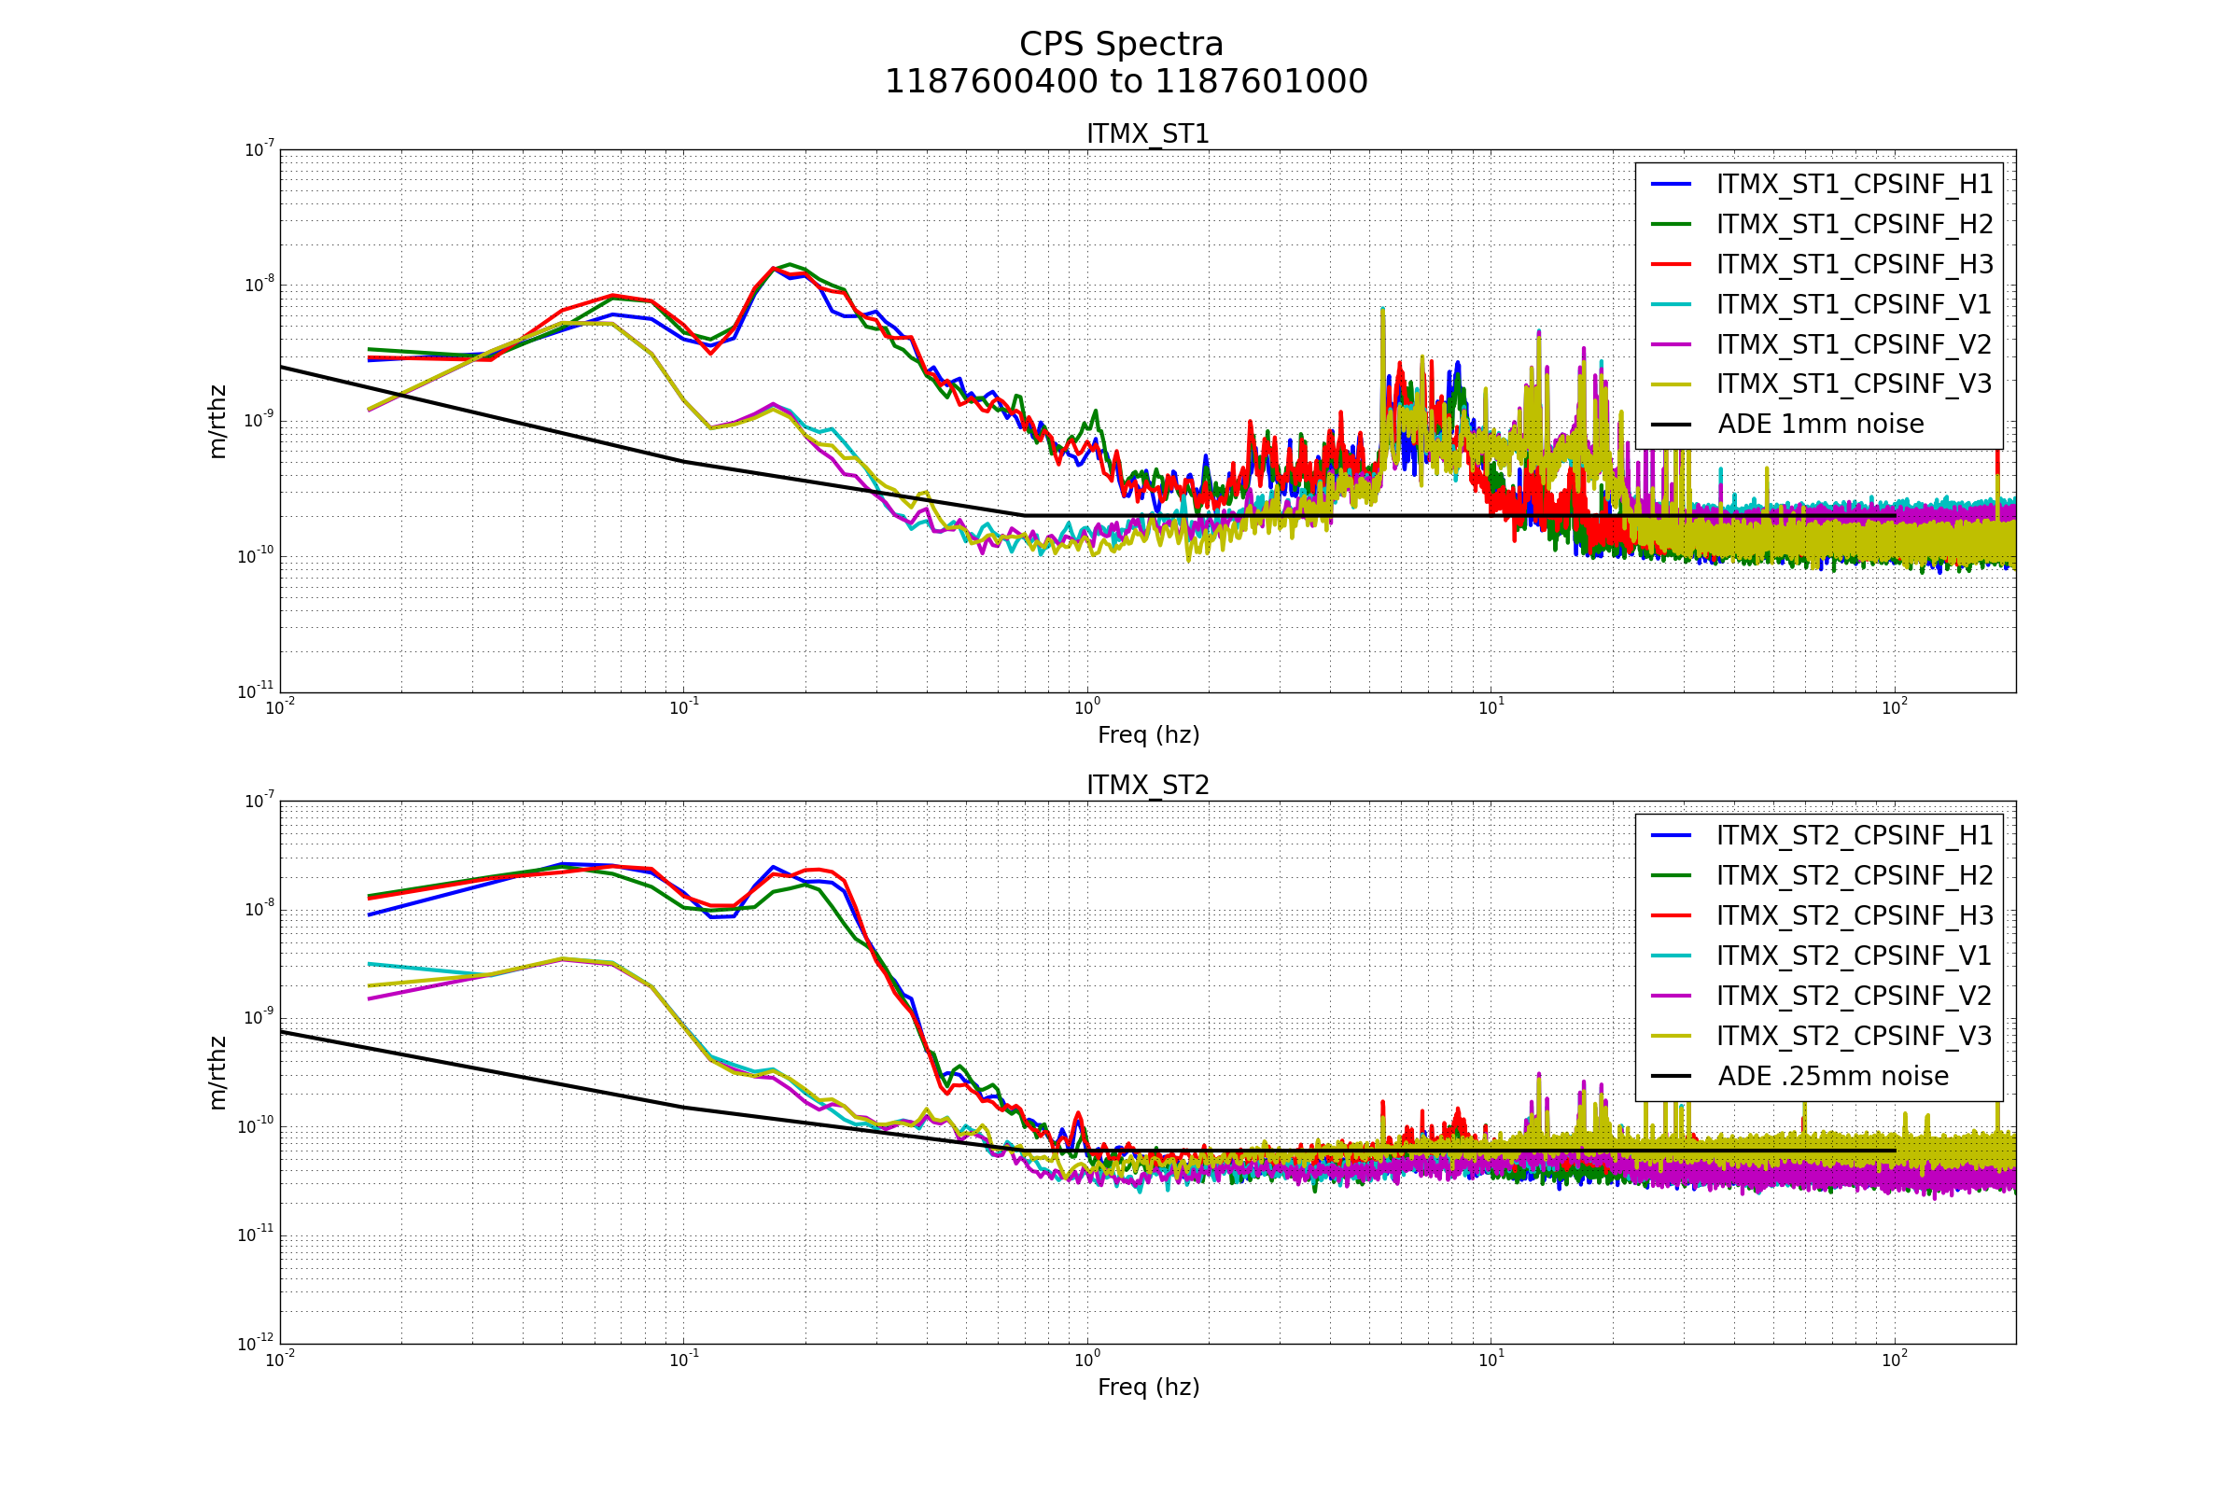
Task: Click the bottom plot's m/rthz y-axis label
Action: pyautogui.click(x=218, y=1073)
